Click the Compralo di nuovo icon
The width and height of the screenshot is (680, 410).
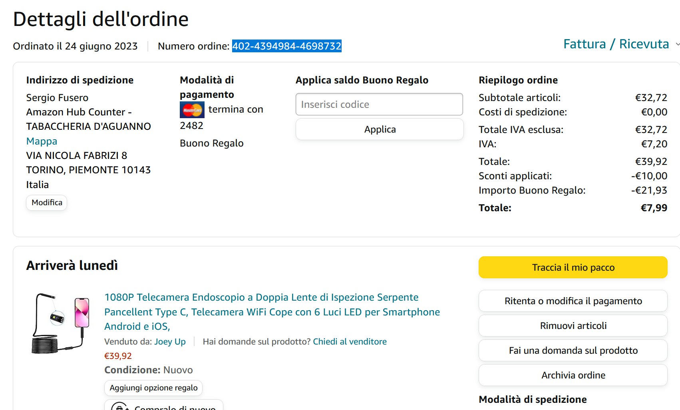(x=119, y=407)
